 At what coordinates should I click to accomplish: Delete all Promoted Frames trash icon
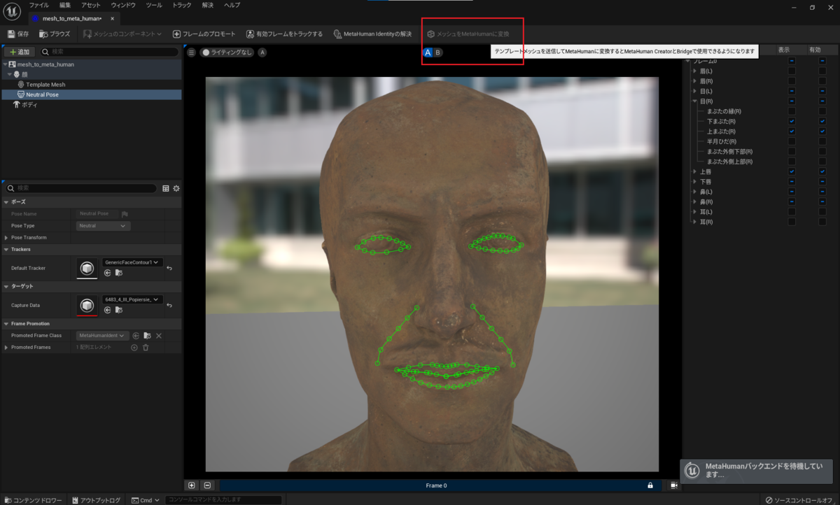click(146, 347)
